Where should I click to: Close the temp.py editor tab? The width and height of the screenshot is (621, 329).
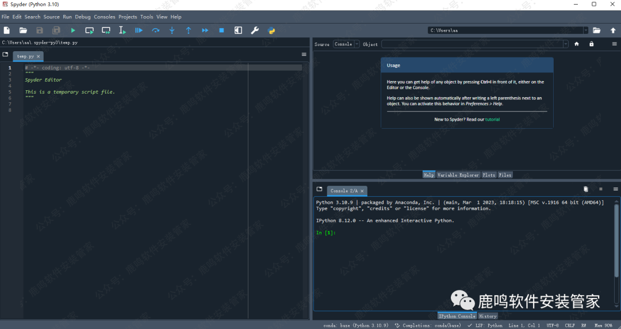click(x=39, y=56)
